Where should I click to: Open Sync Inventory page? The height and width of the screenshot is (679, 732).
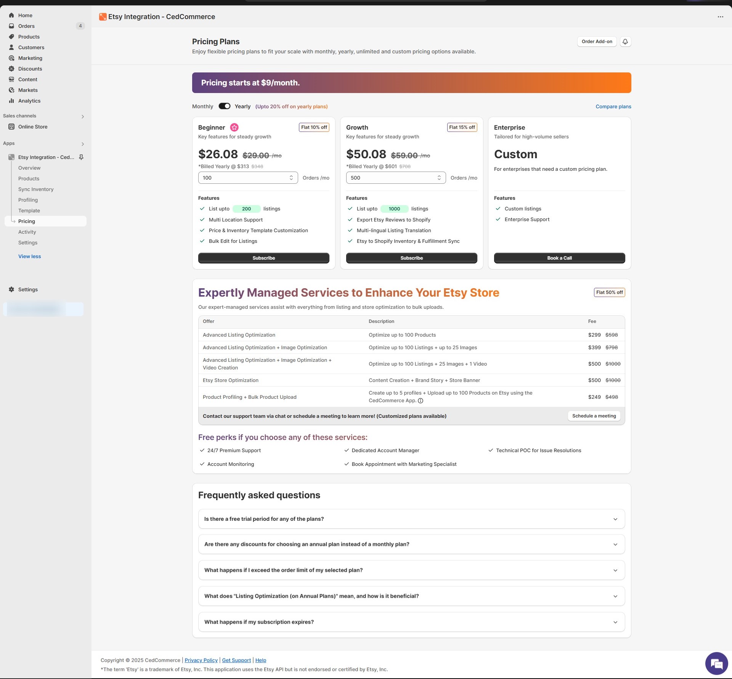click(36, 189)
